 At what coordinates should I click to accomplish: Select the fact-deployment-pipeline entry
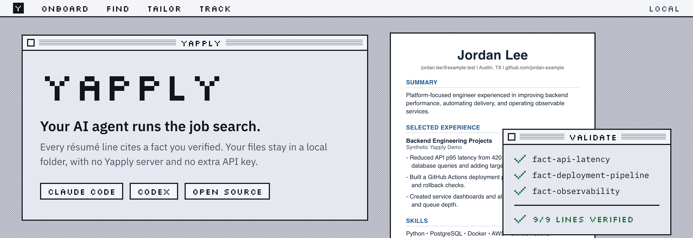(590, 175)
